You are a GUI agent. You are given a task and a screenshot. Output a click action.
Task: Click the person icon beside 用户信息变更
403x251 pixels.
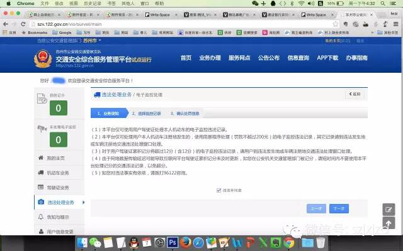tap(41, 232)
